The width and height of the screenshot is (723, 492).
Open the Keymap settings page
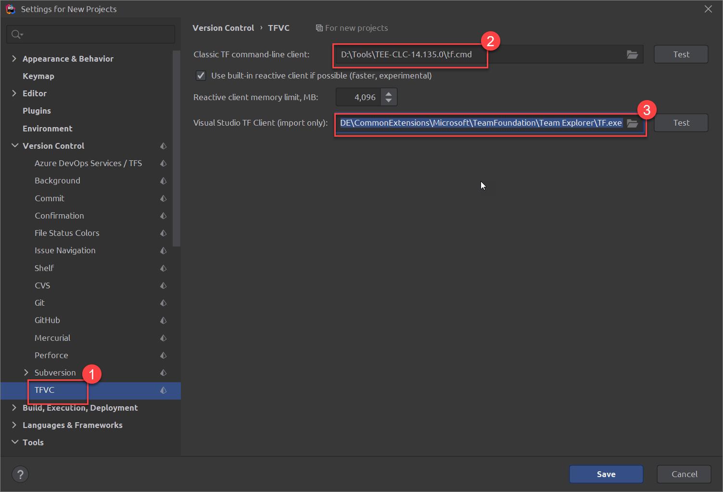[x=38, y=76]
